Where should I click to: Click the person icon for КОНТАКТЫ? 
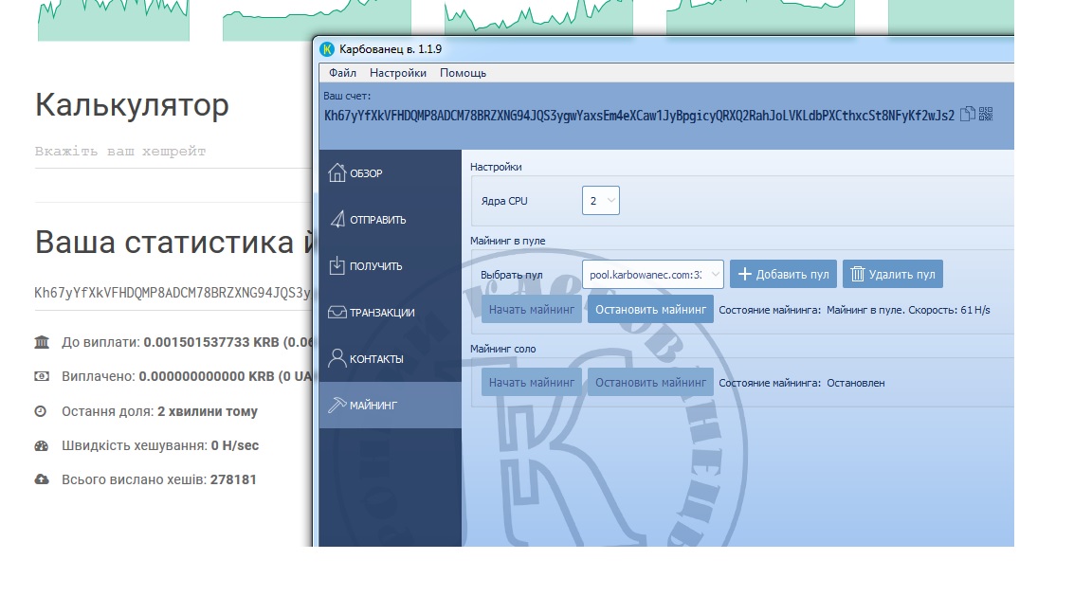point(337,358)
